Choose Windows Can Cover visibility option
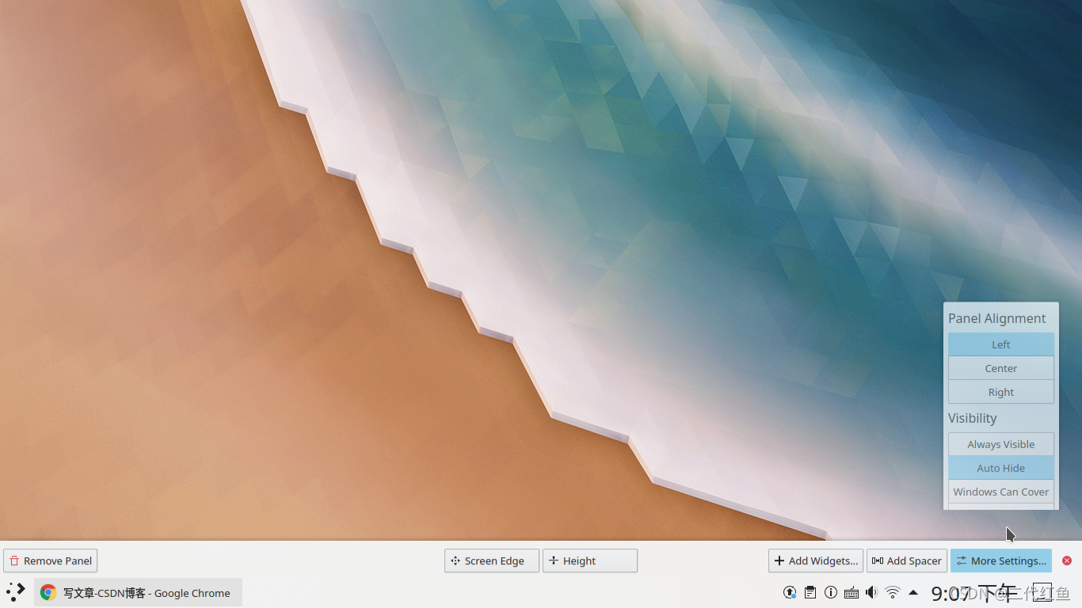The image size is (1082, 608). click(x=1001, y=492)
